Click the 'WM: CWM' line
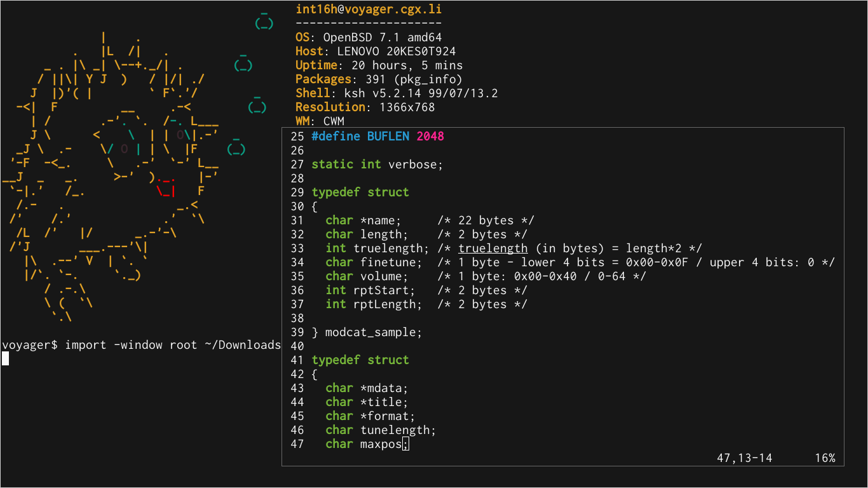The height and width of the screenshot is (488, 868). 320,121
